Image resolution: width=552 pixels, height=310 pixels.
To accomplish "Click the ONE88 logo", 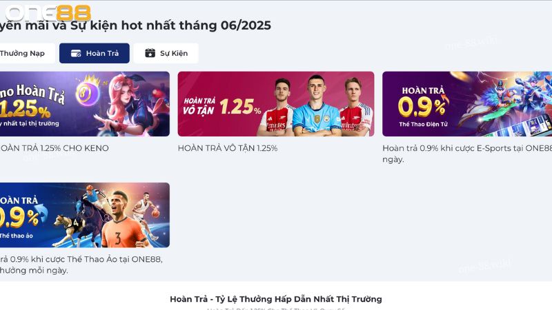I will point(48,13).
